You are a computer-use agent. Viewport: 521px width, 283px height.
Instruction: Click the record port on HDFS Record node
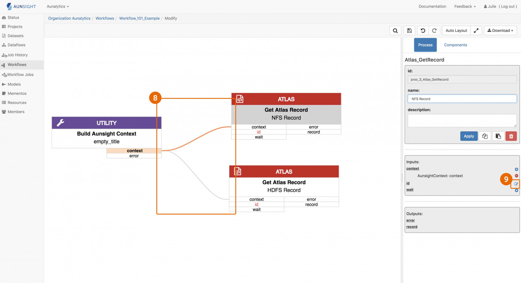coord(312,204)
